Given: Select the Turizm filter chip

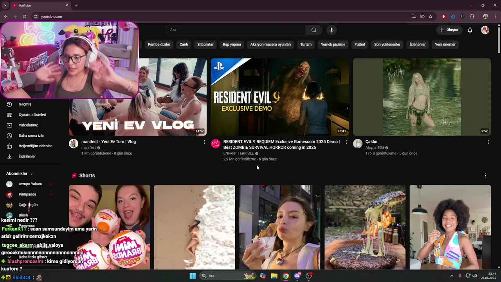Looking at the screenshot, I should click(306, 44).
